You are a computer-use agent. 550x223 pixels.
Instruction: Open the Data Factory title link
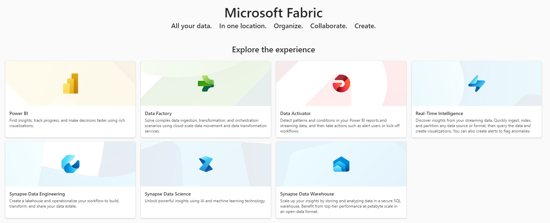pos(158,113)
